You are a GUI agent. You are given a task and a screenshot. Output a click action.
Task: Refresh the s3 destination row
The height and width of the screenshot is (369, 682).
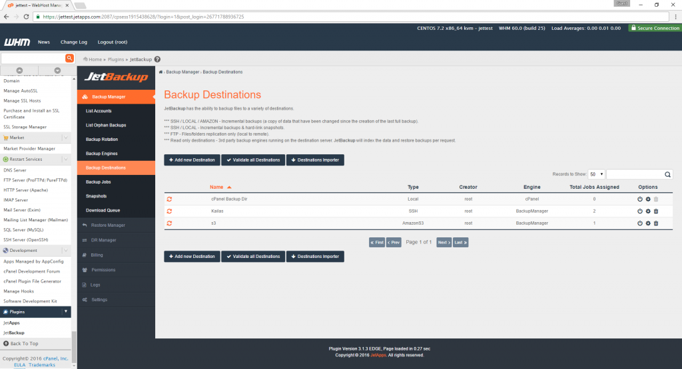(x=169, y=223)
